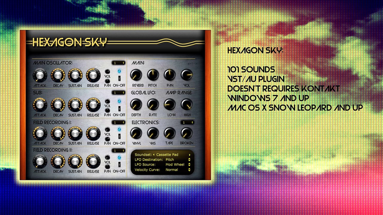Image resolution: width=383 pixels, height=215 pixels.
Task: Click the "101 SOUNDS" text line
Action: point(251,70)
